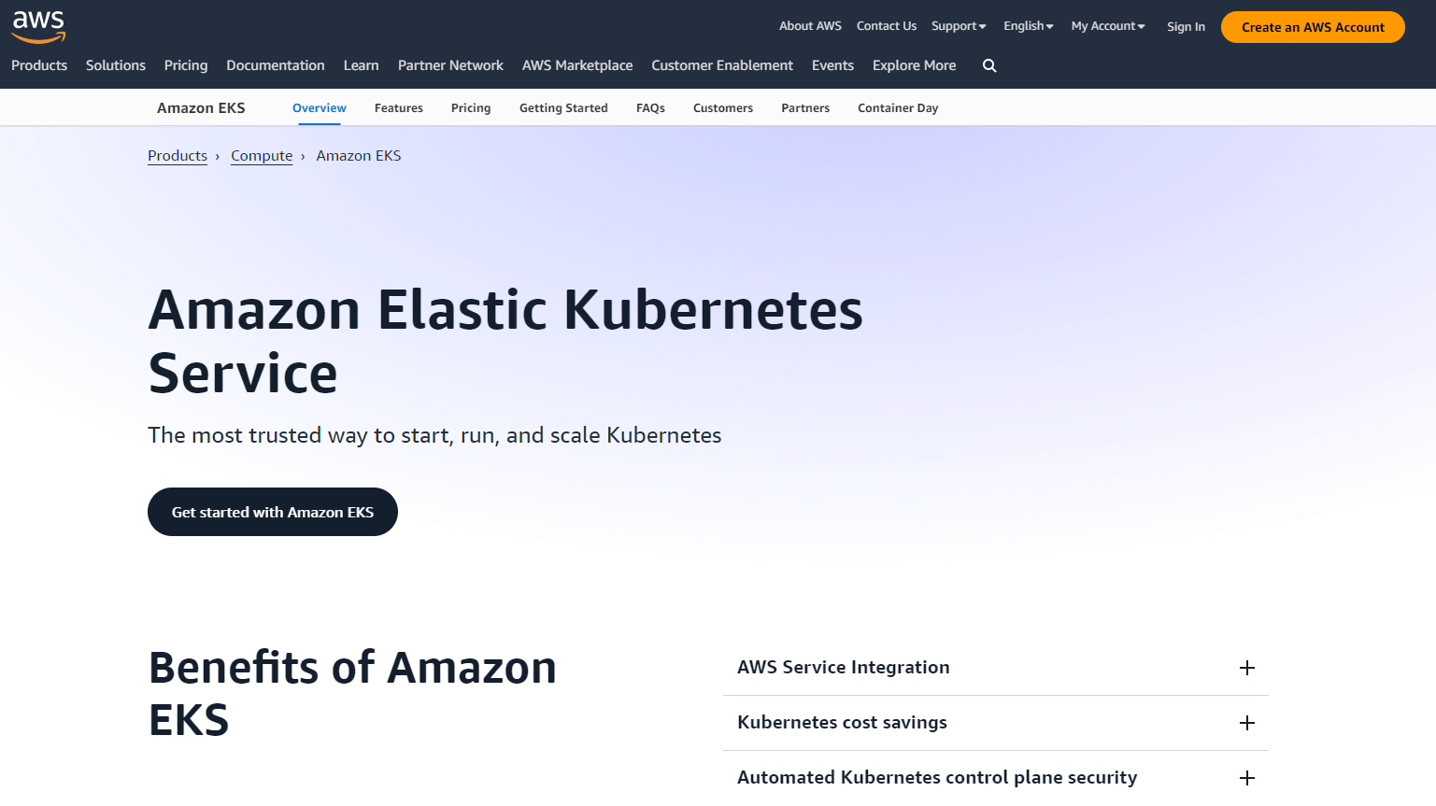Click the Sign In link

coord(1186,27)
